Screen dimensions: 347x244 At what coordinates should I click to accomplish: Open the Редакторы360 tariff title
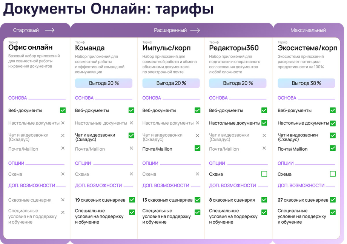point(234,48)
